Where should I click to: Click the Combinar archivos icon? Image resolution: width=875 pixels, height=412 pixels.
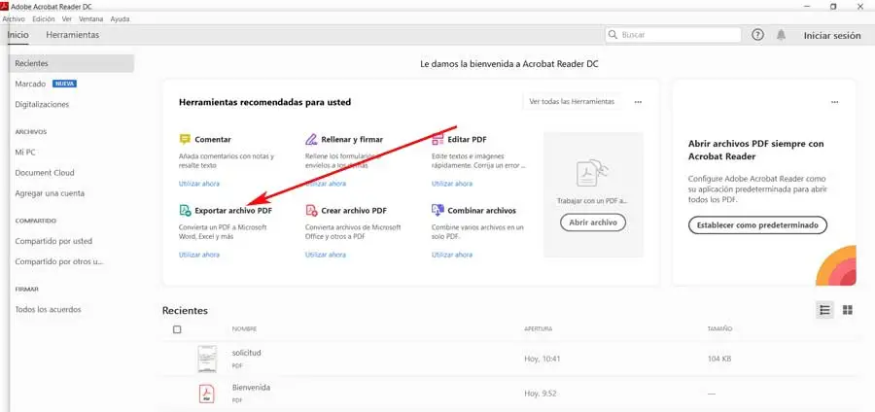[437, 210]
